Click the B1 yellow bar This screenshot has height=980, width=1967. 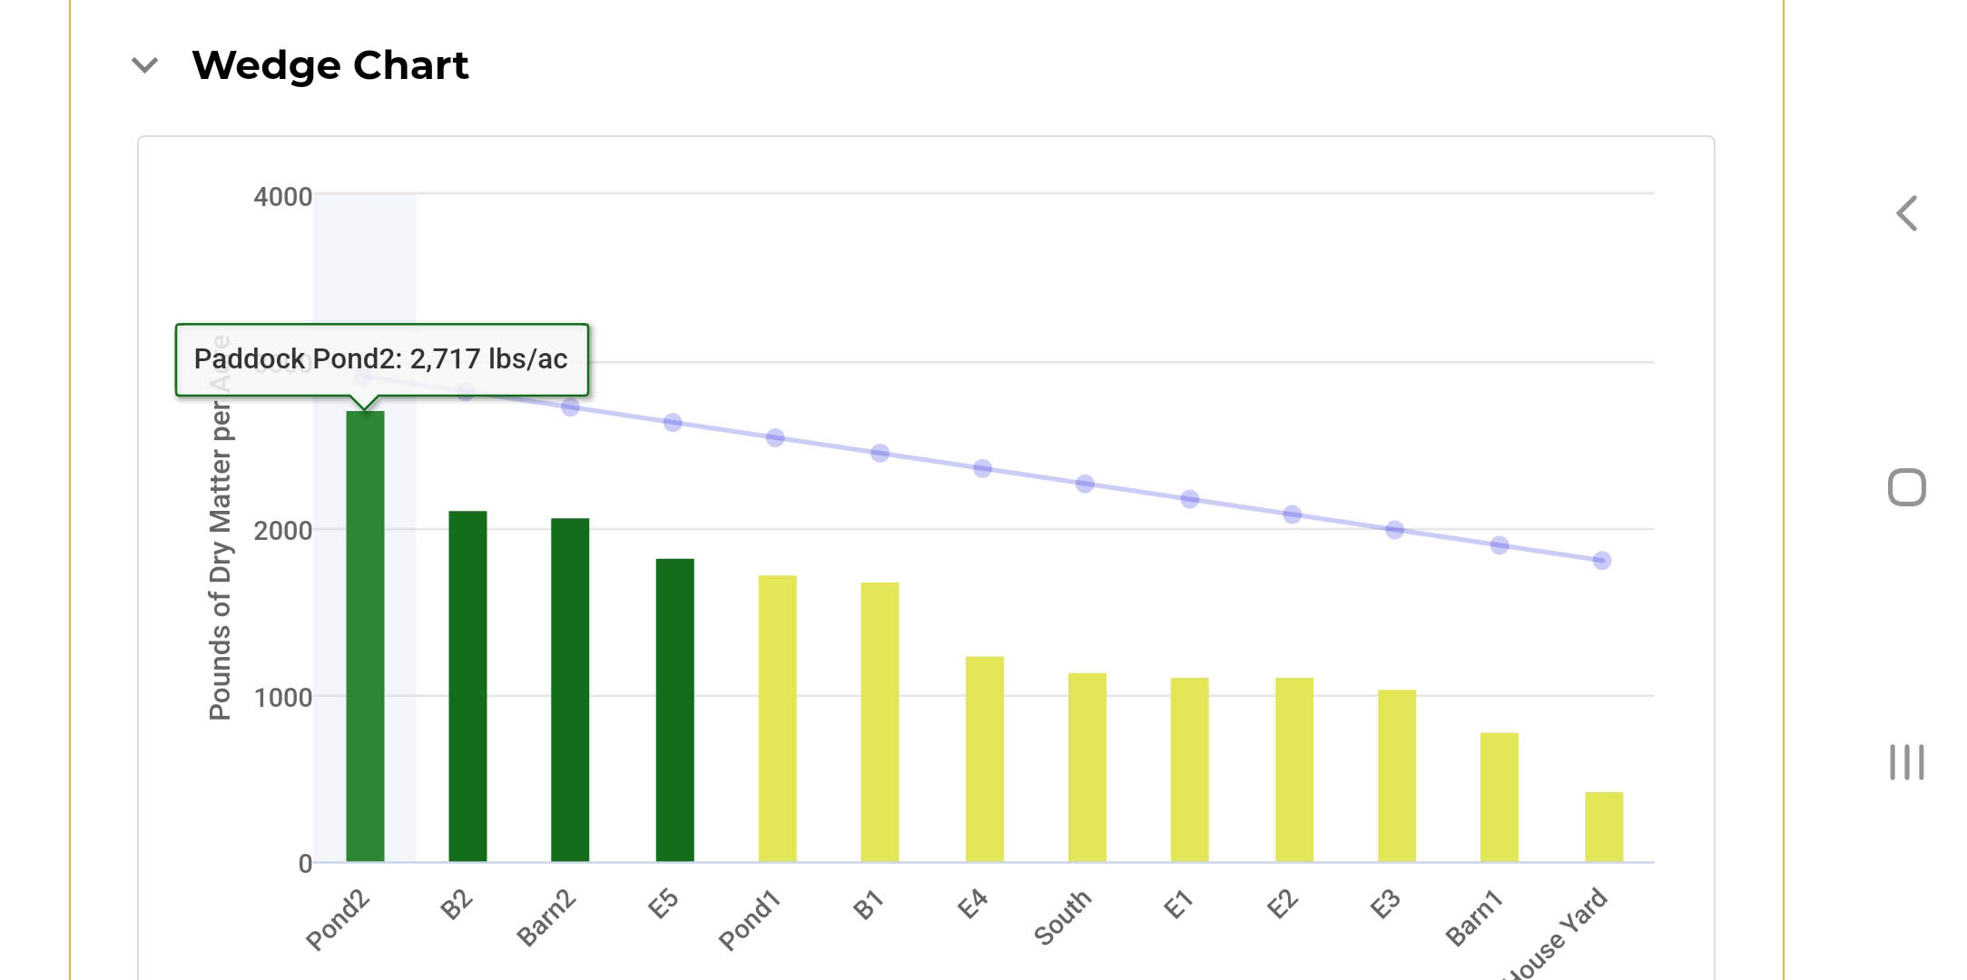point(880,722)
